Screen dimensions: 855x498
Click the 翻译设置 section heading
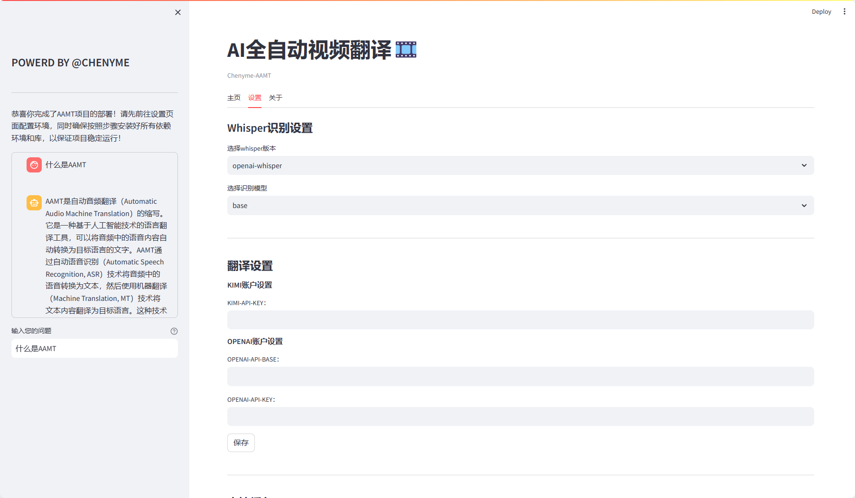point(250,266)
